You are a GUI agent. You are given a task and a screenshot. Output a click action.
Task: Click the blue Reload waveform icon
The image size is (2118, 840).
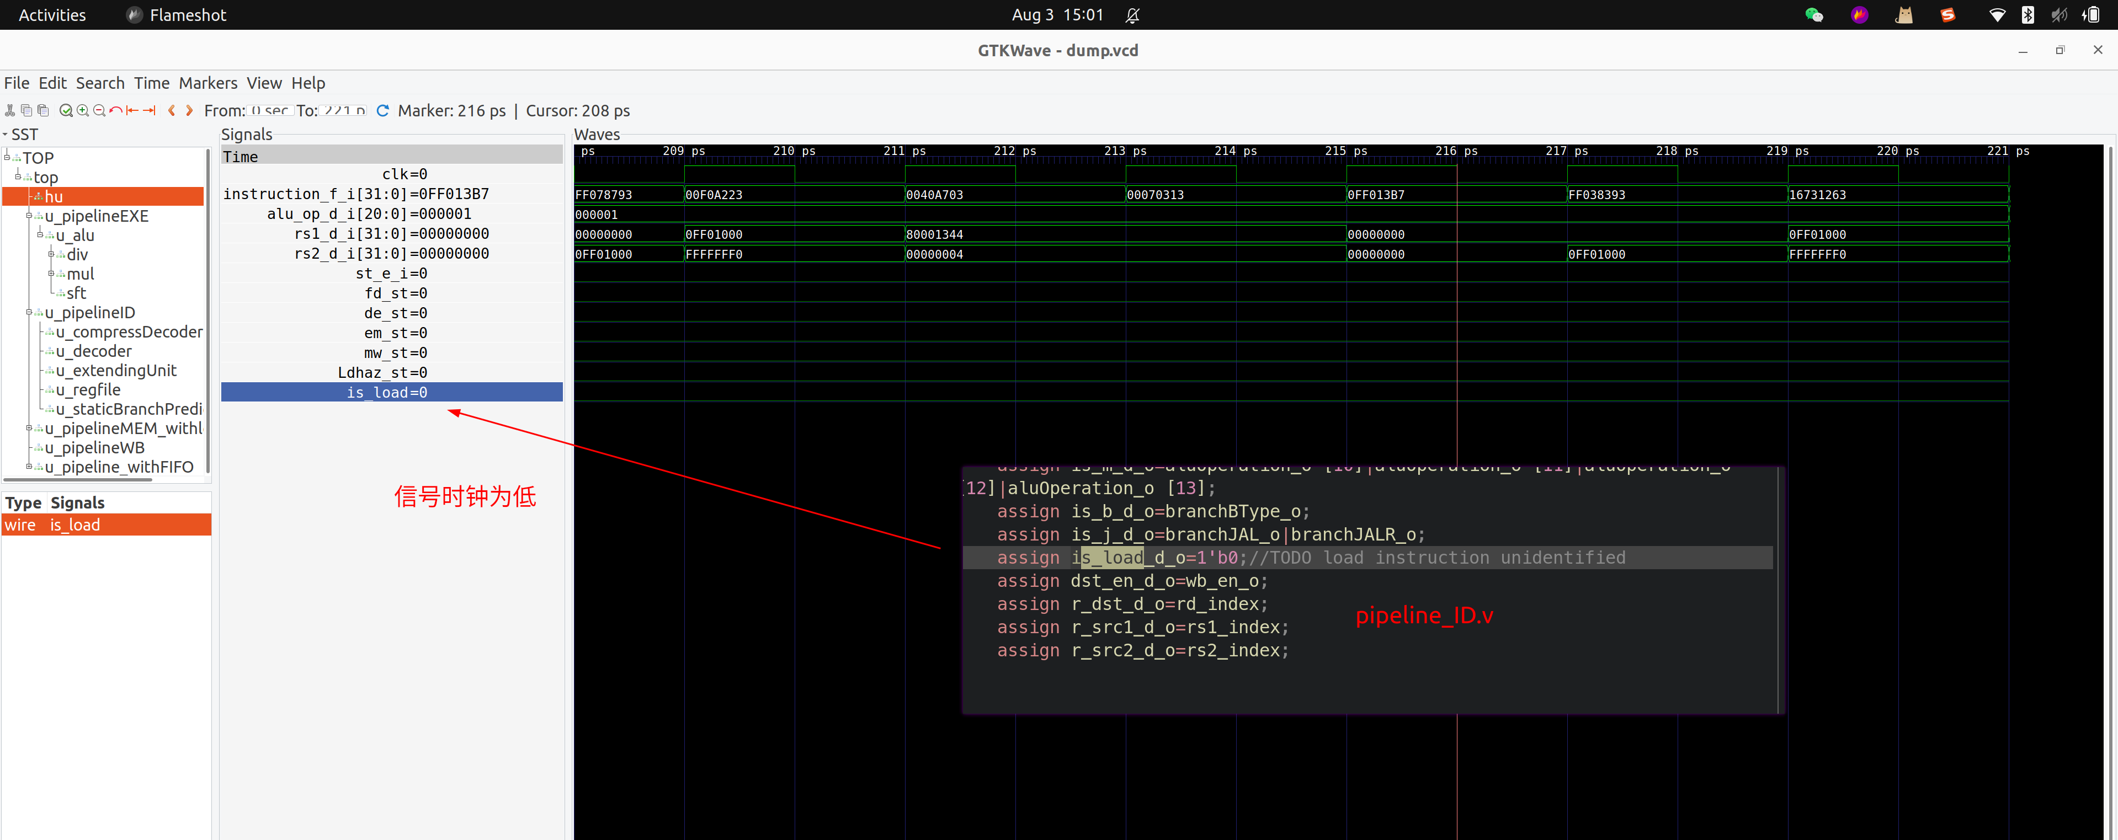coord(382,110)
